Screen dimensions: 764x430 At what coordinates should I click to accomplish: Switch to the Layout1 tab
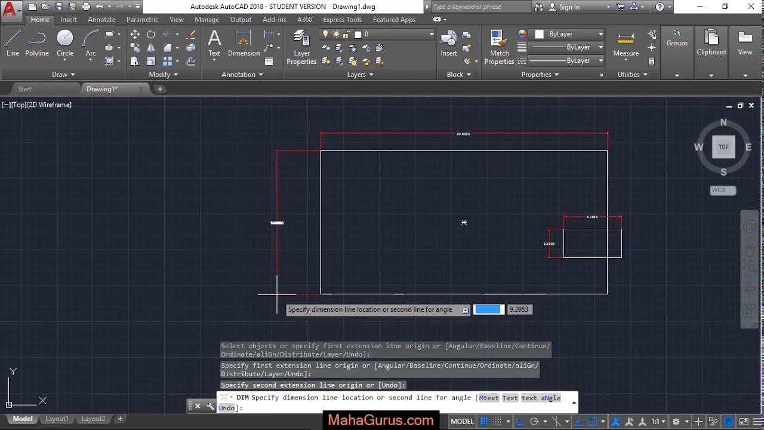(x=57, y=419)
